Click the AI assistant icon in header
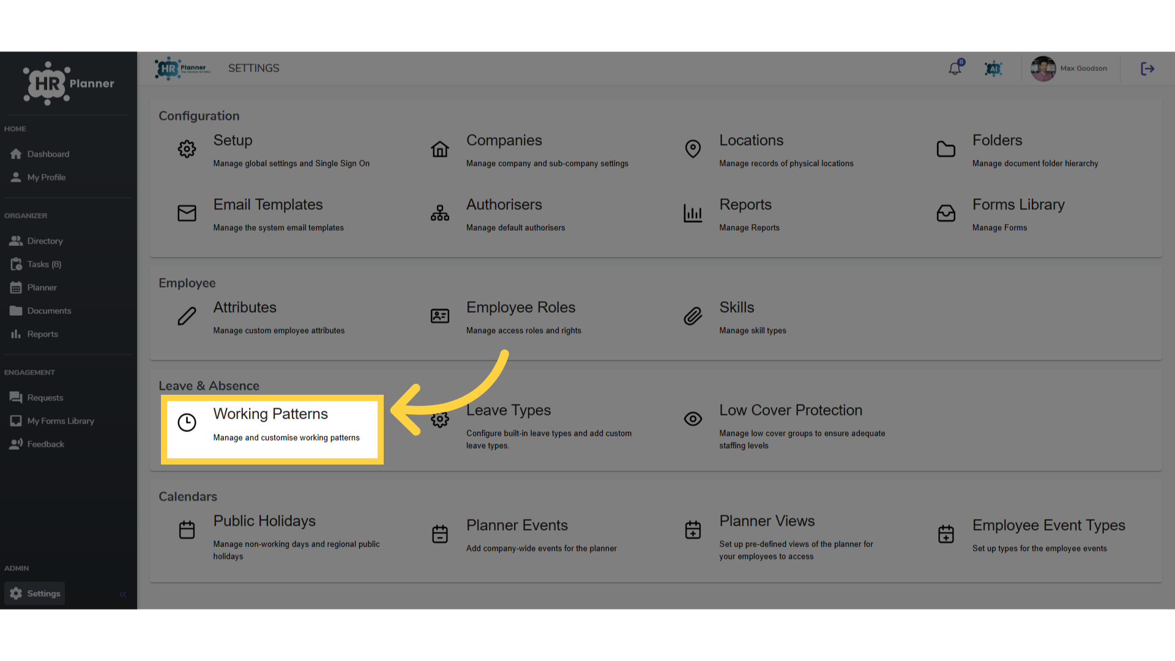The width and height of the screenshot is (1175, 661). pos(993,69)
